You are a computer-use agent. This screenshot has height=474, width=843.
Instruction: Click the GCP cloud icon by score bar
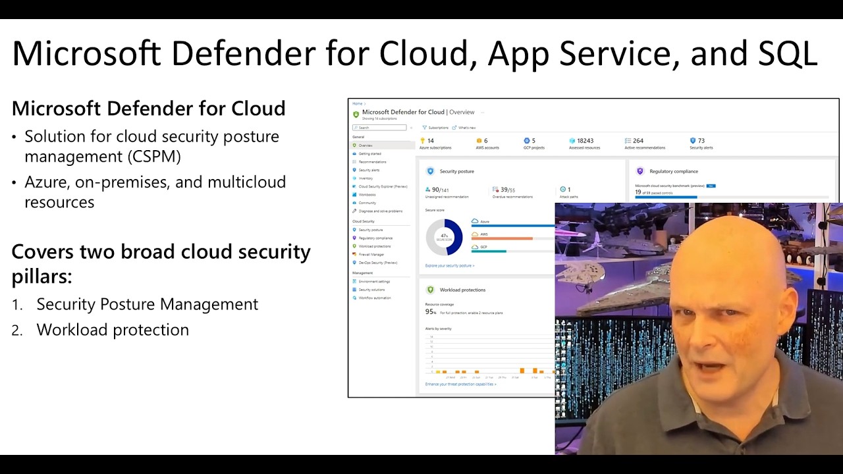tap(476, 247)
